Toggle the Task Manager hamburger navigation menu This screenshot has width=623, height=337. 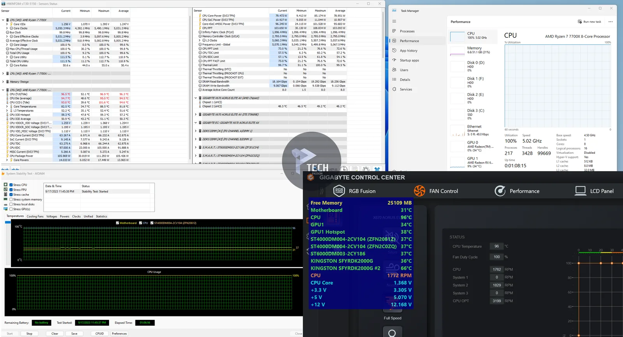[394, 21]
